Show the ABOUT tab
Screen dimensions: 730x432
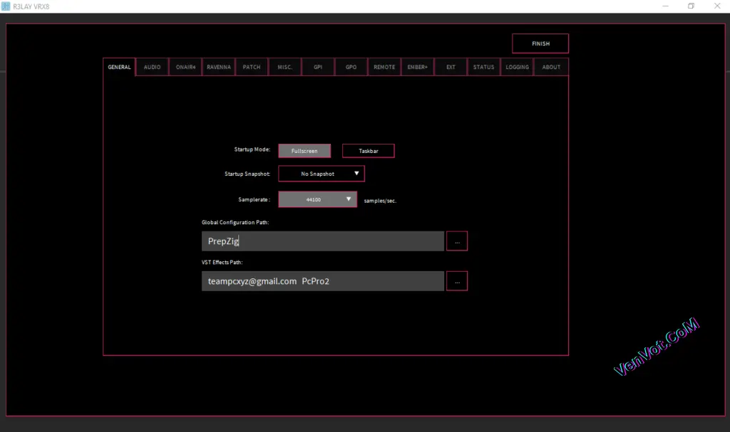[x=551, y=67]
